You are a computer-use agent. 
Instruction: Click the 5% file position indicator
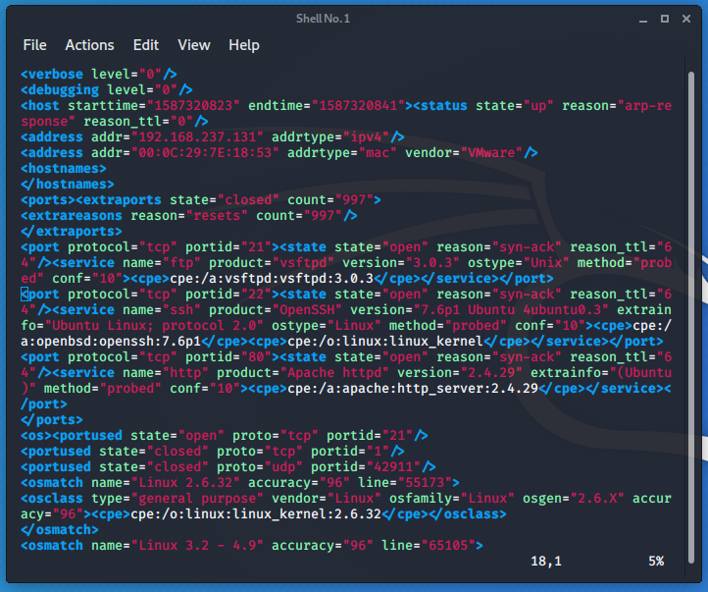click(x=656, y=562)
